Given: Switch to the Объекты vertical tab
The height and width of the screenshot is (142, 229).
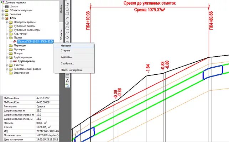Looking at the screenshot, I should (x=61, y=35).
